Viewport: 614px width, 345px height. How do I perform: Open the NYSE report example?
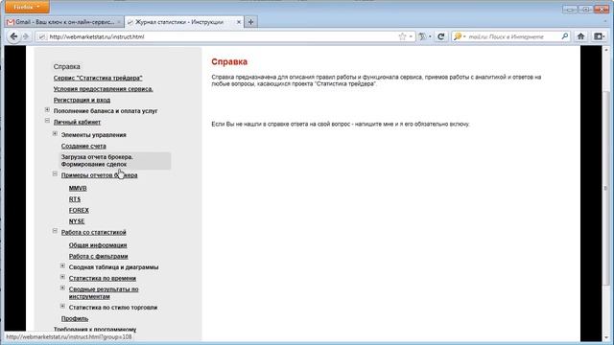point(77,221)
